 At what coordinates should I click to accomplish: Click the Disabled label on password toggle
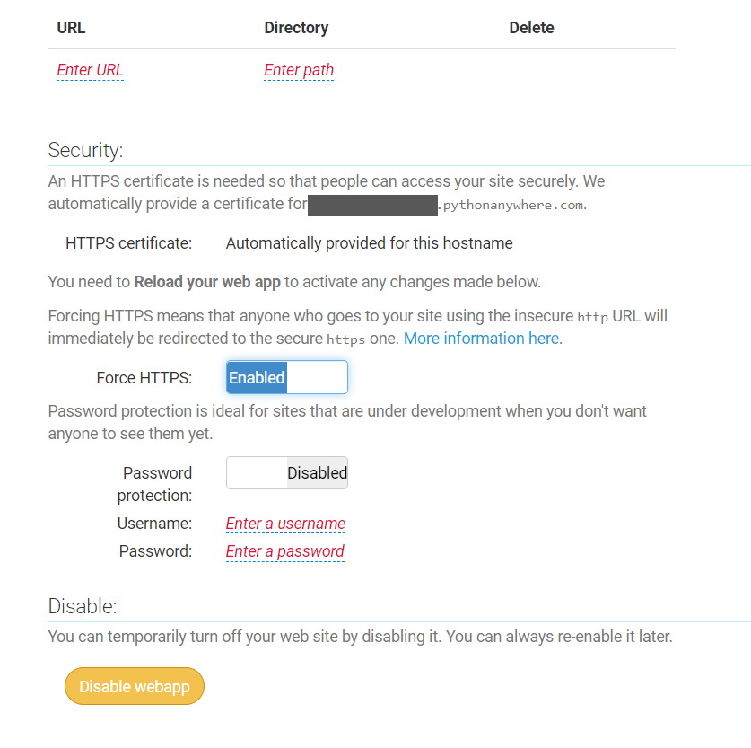coord(317,472)
